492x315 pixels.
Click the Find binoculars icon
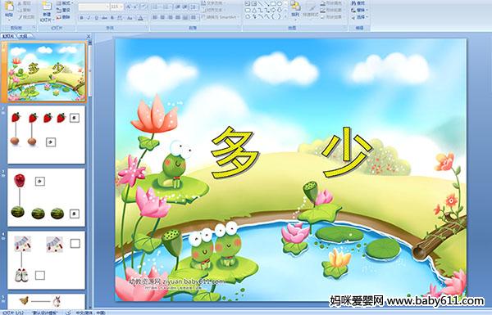click(x=353, y=3)
